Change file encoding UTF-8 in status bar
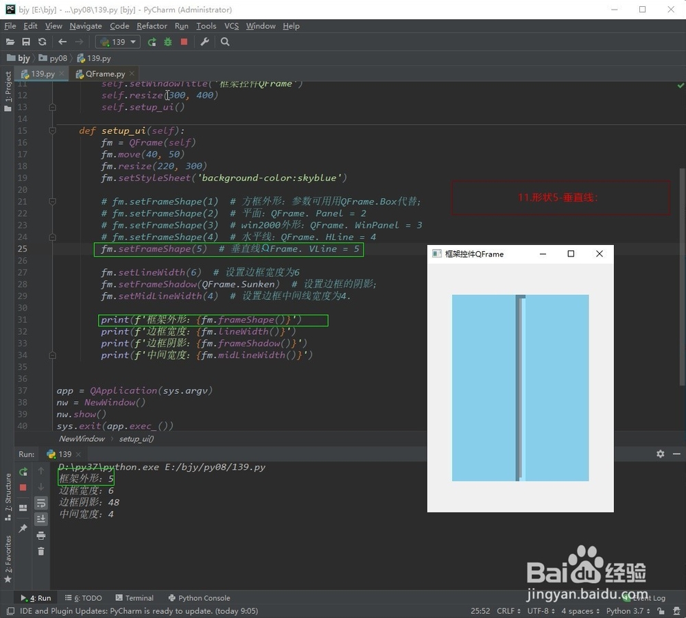686x618 pixels. tap(541, 611)
